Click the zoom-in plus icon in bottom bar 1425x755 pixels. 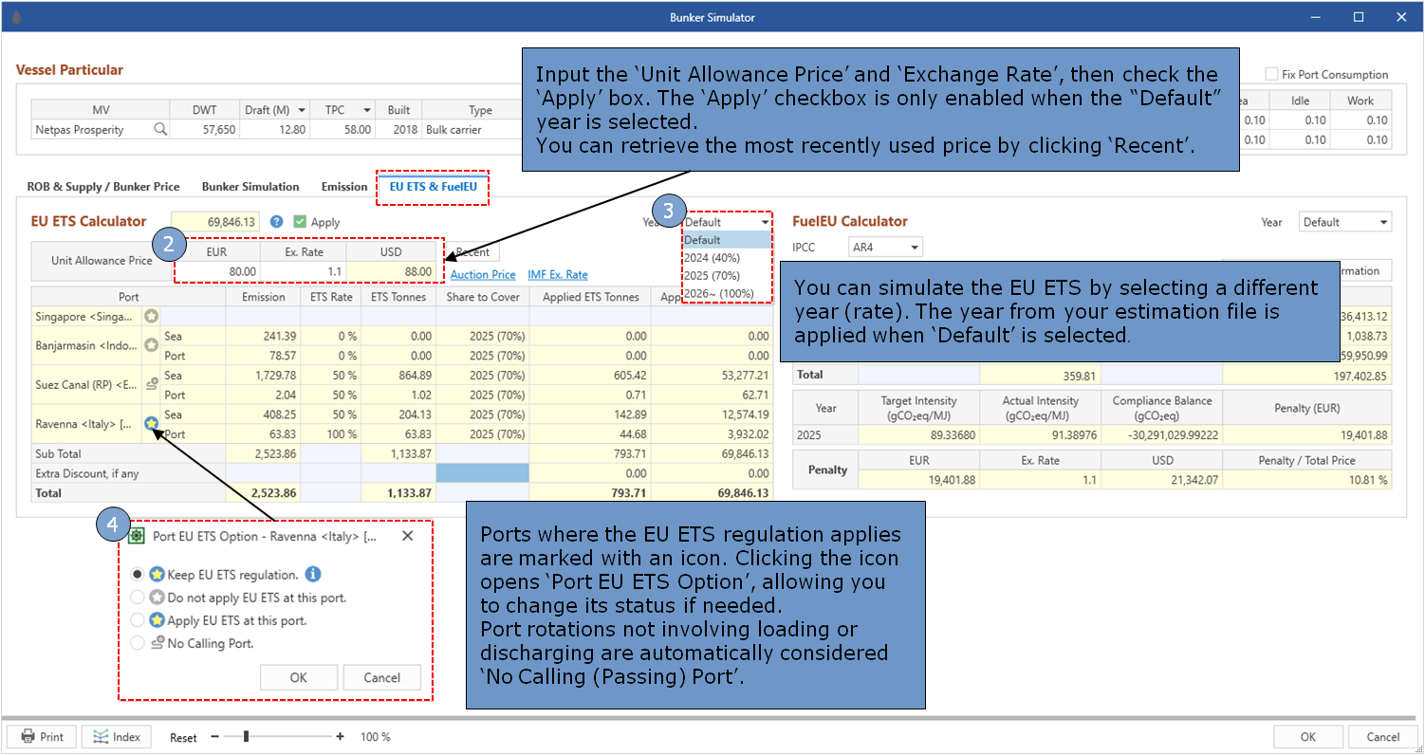pyautogui.click(x=341, y=737)
